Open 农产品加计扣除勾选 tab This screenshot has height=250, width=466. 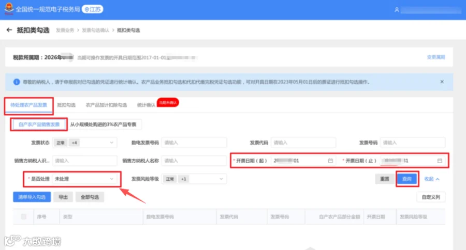point(106,105)
